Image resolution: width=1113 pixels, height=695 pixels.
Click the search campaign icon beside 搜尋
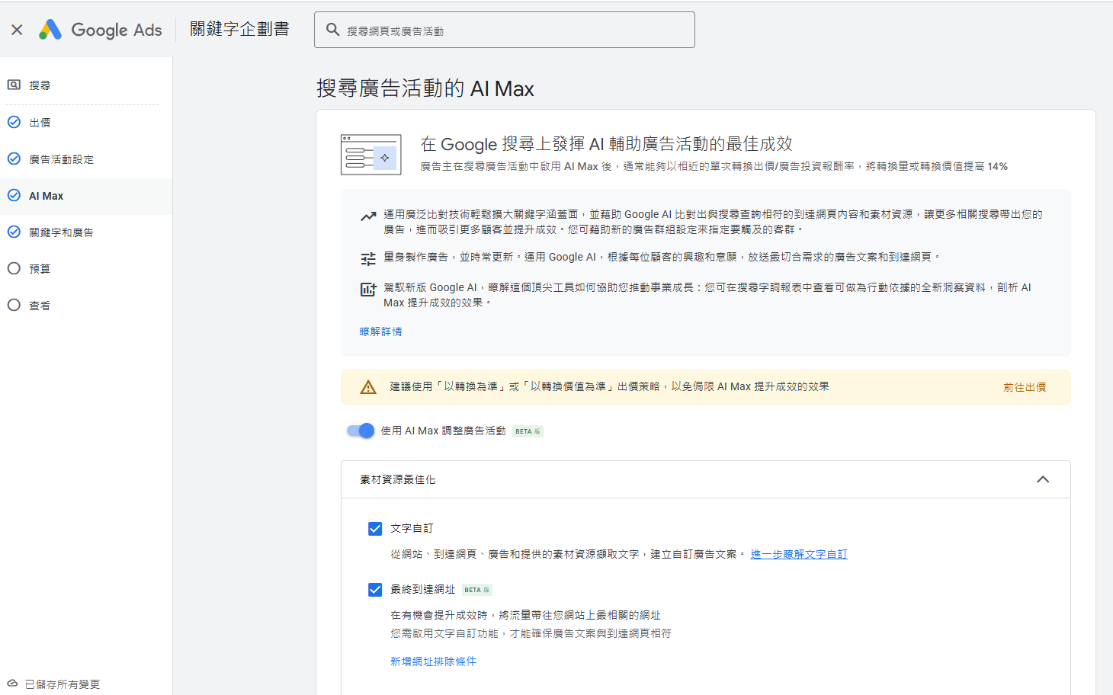point(14,85)
